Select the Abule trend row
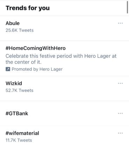The image size is (129, 147). click(x=64, y=28)
